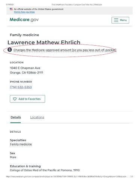139x181 pixels.
Task: Select the Details tab
Action: 16,117
